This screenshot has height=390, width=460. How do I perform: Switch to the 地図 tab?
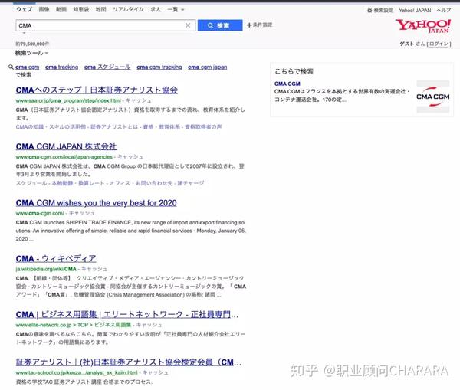pyautogui.click(x=101, y=10)
